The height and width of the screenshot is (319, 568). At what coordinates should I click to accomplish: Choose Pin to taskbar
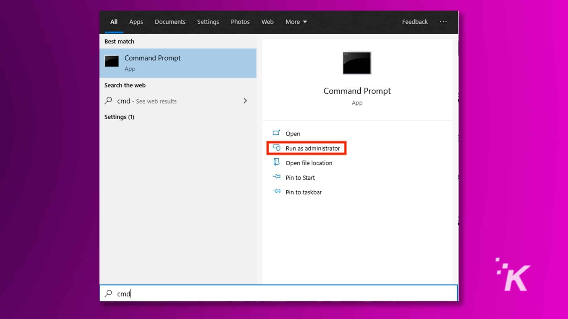[x=304, y=192]
